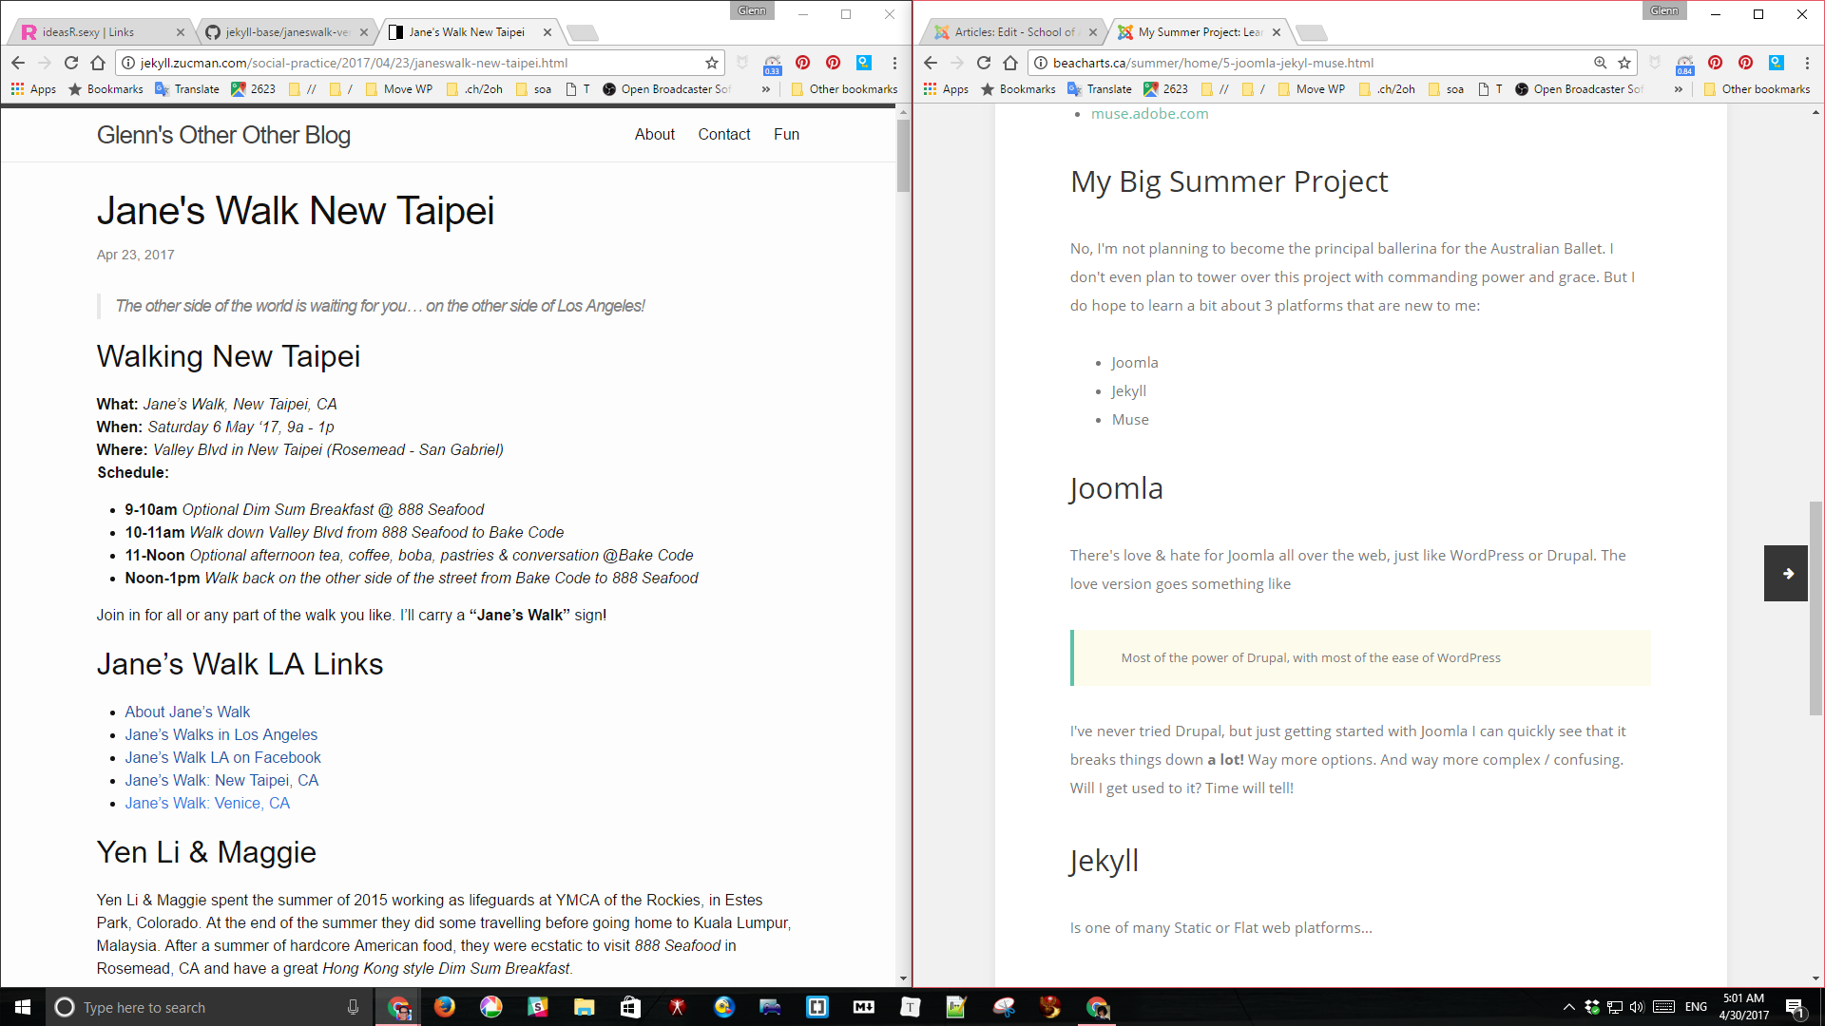Click the next article arrow button
The height and width of the screenshot is (1026, 1825).
1786,573
